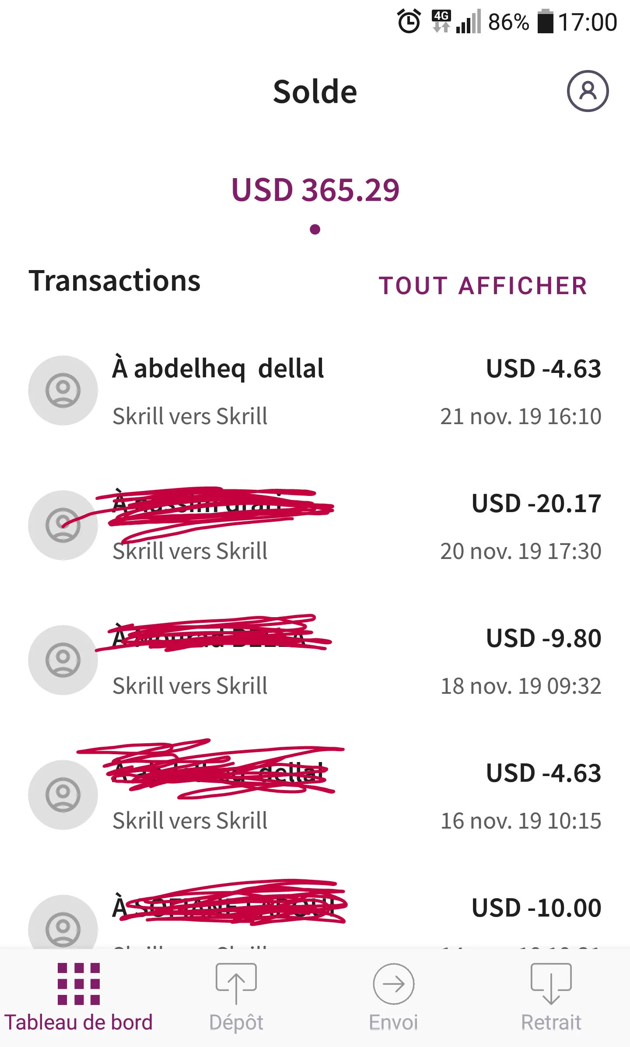Tap avatar of the USD -9.80 transaction
This screenshot has width=630, height=1047.
coord(63,660)
